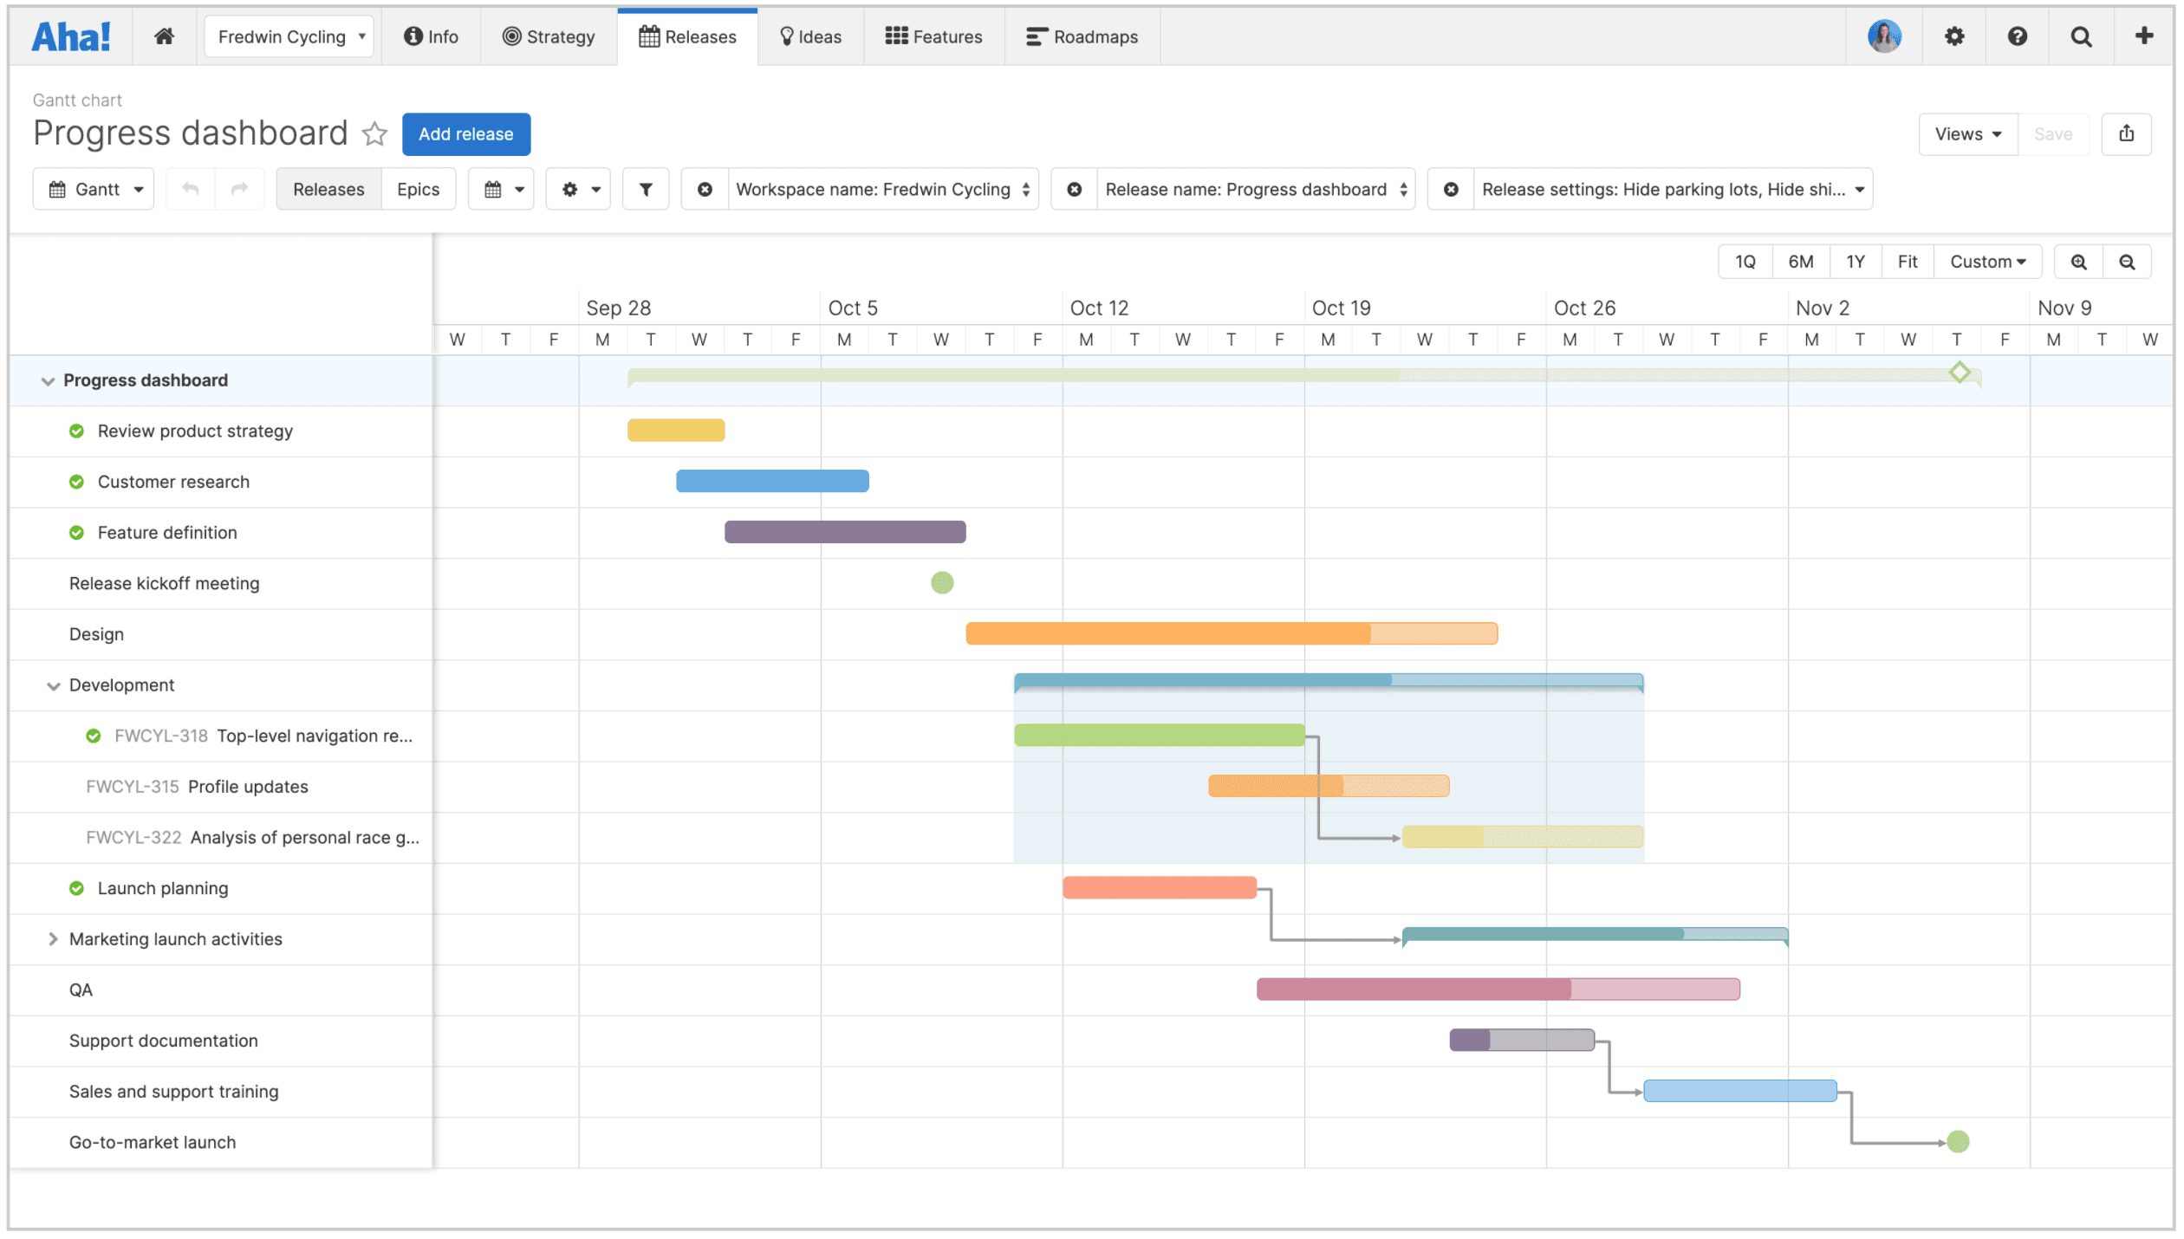The width and height of the screenshot is (2184, 1239).
Task: Click the orange Design progress bar
Action: click(1232, 633)
